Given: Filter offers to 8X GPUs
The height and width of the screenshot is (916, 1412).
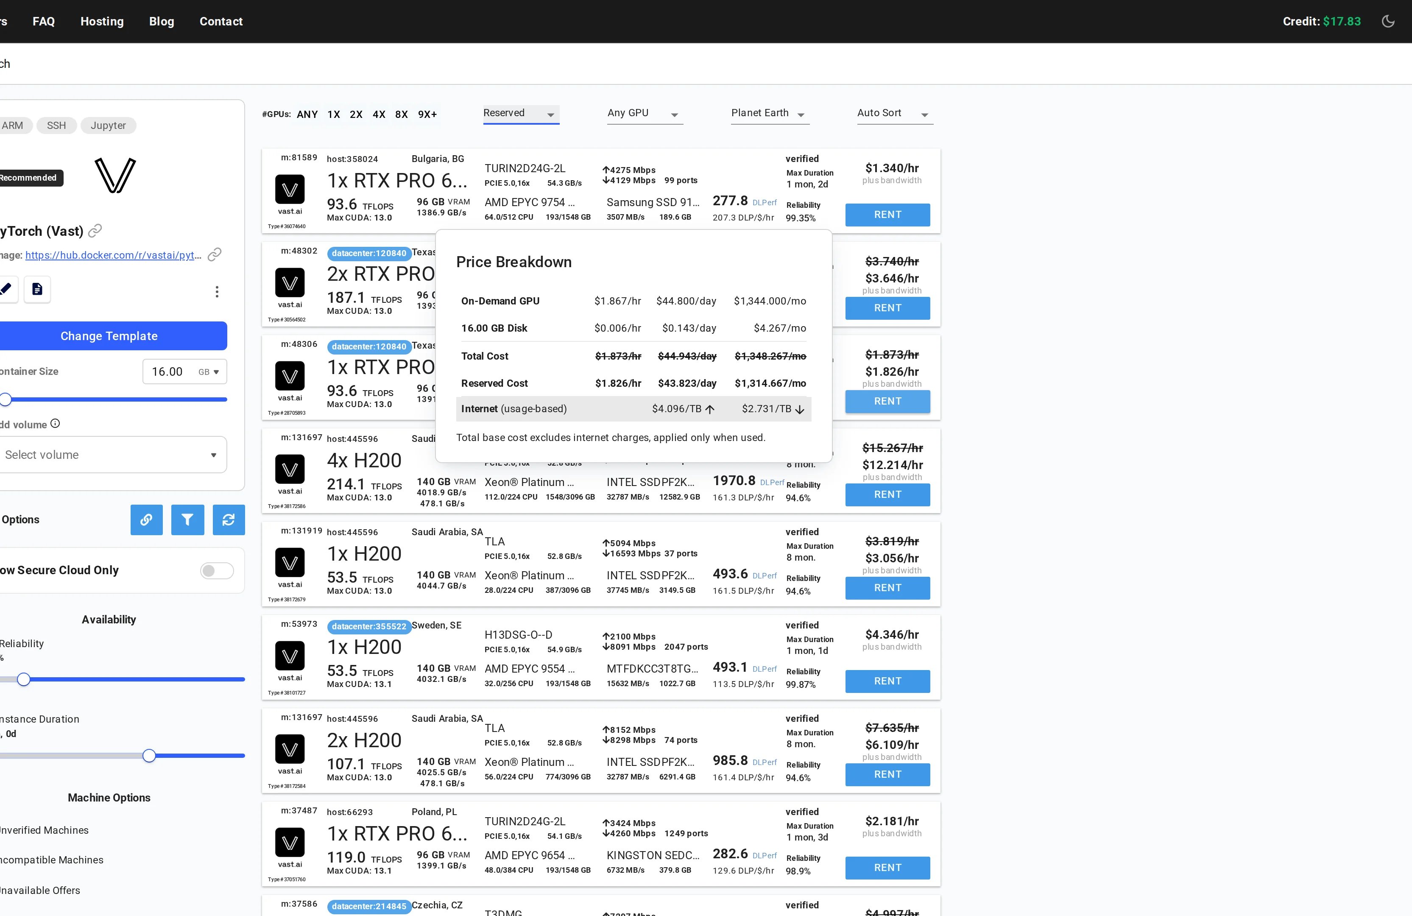Looking at the screenshot, I should 402,114.
